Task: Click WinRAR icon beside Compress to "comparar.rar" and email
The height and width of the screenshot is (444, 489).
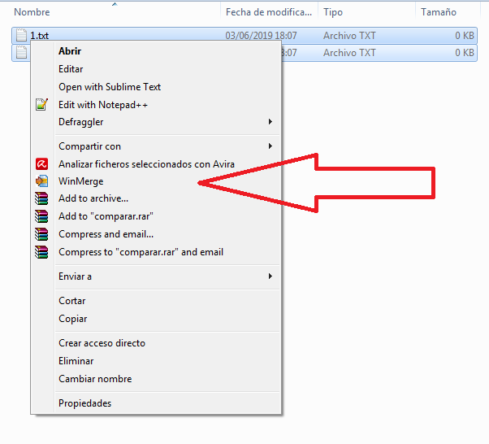Action: pos(41,252)
